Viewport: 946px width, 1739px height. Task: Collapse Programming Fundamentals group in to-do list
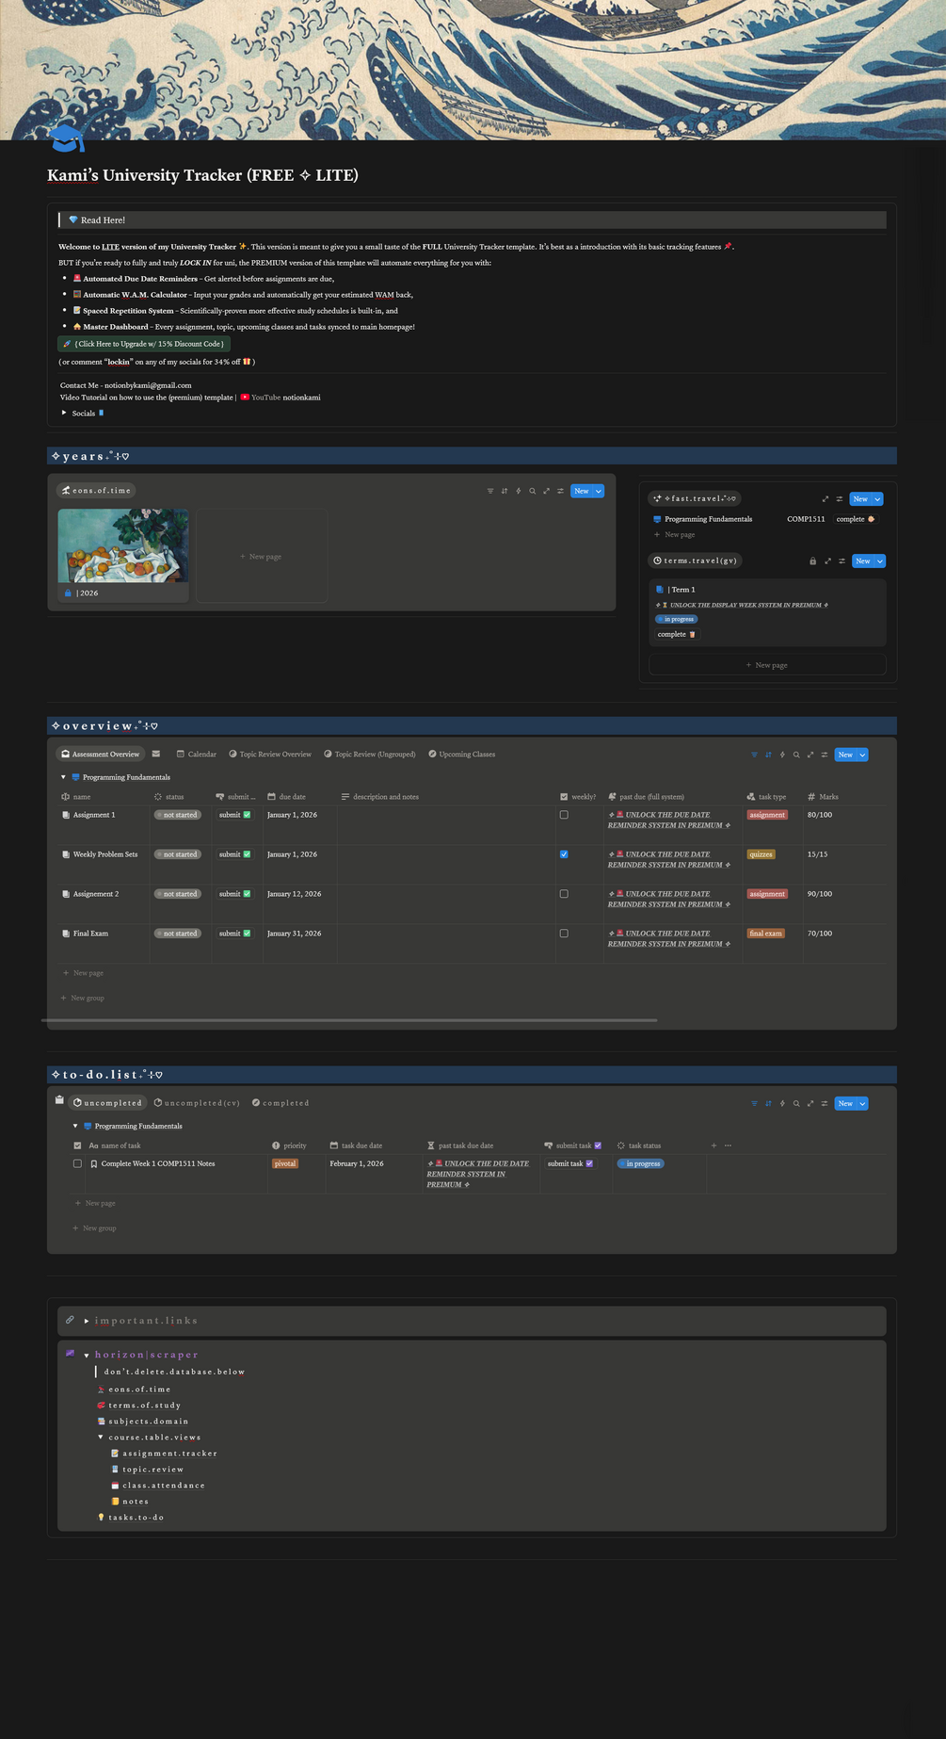(x=75, y=1126)
